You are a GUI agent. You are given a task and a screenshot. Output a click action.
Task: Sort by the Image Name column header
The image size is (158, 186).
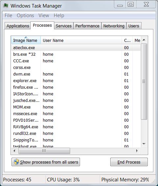pos(26,40)
